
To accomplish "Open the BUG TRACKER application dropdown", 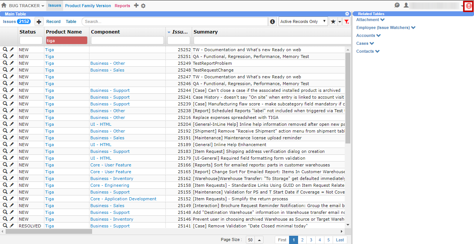I will tap(26, 6).
